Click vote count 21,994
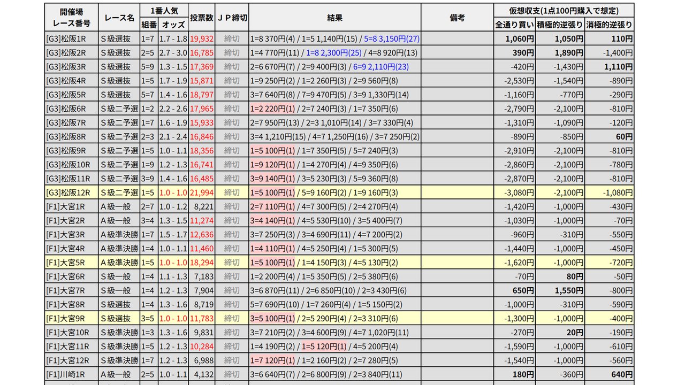 click(x=202, y=191)
